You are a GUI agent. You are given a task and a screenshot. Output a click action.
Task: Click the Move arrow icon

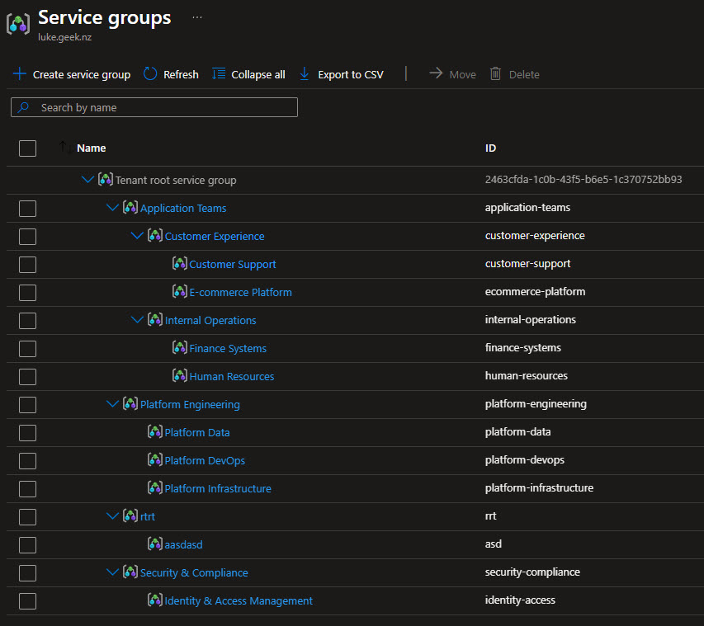(x=436, y=73)
